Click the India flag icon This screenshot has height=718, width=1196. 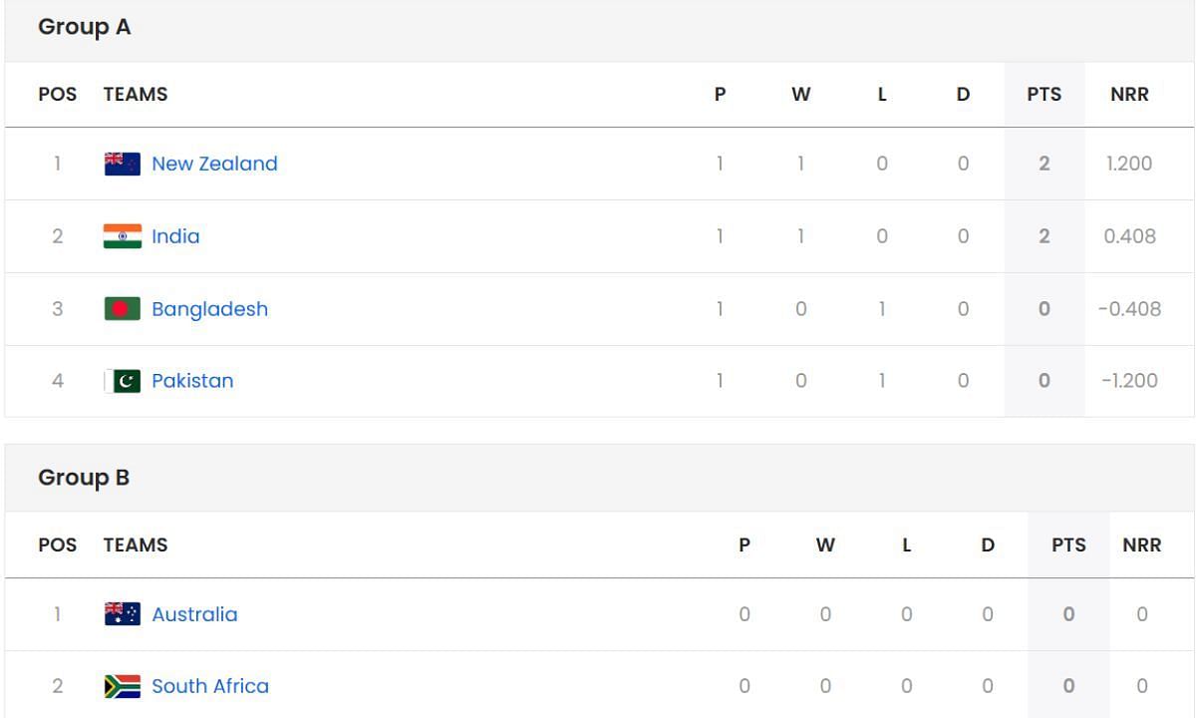pos(123,236)
